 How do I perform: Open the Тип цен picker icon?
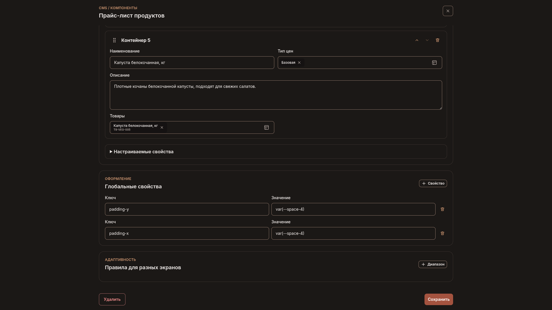[x=434, y=62]
